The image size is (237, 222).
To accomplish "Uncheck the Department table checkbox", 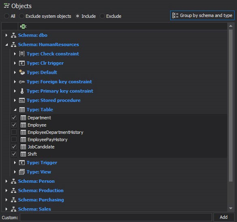I will pyautogui.click(x=14, y=118).
